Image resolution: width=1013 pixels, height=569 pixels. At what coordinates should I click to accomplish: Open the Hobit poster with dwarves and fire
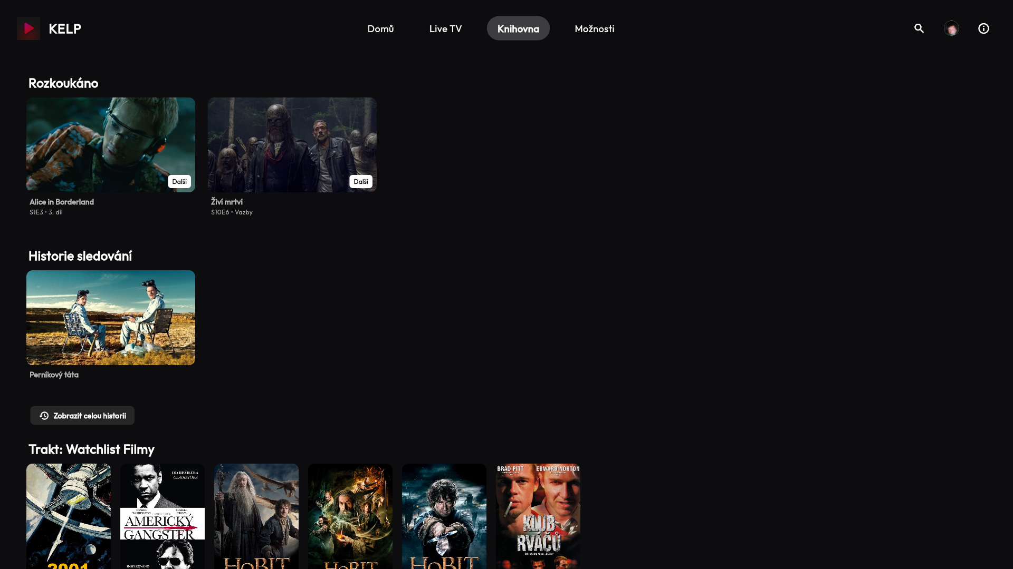point(350,516)
